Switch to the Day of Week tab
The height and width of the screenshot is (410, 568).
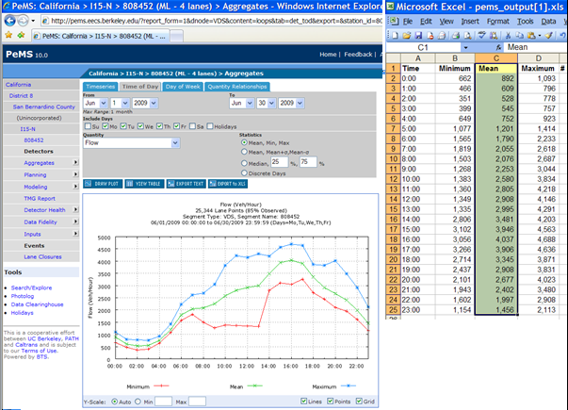(182, 86)
